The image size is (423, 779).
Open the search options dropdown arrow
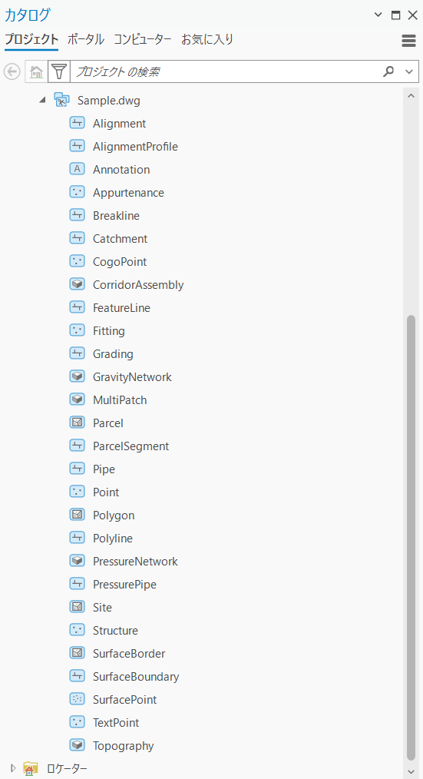(409, 71)
